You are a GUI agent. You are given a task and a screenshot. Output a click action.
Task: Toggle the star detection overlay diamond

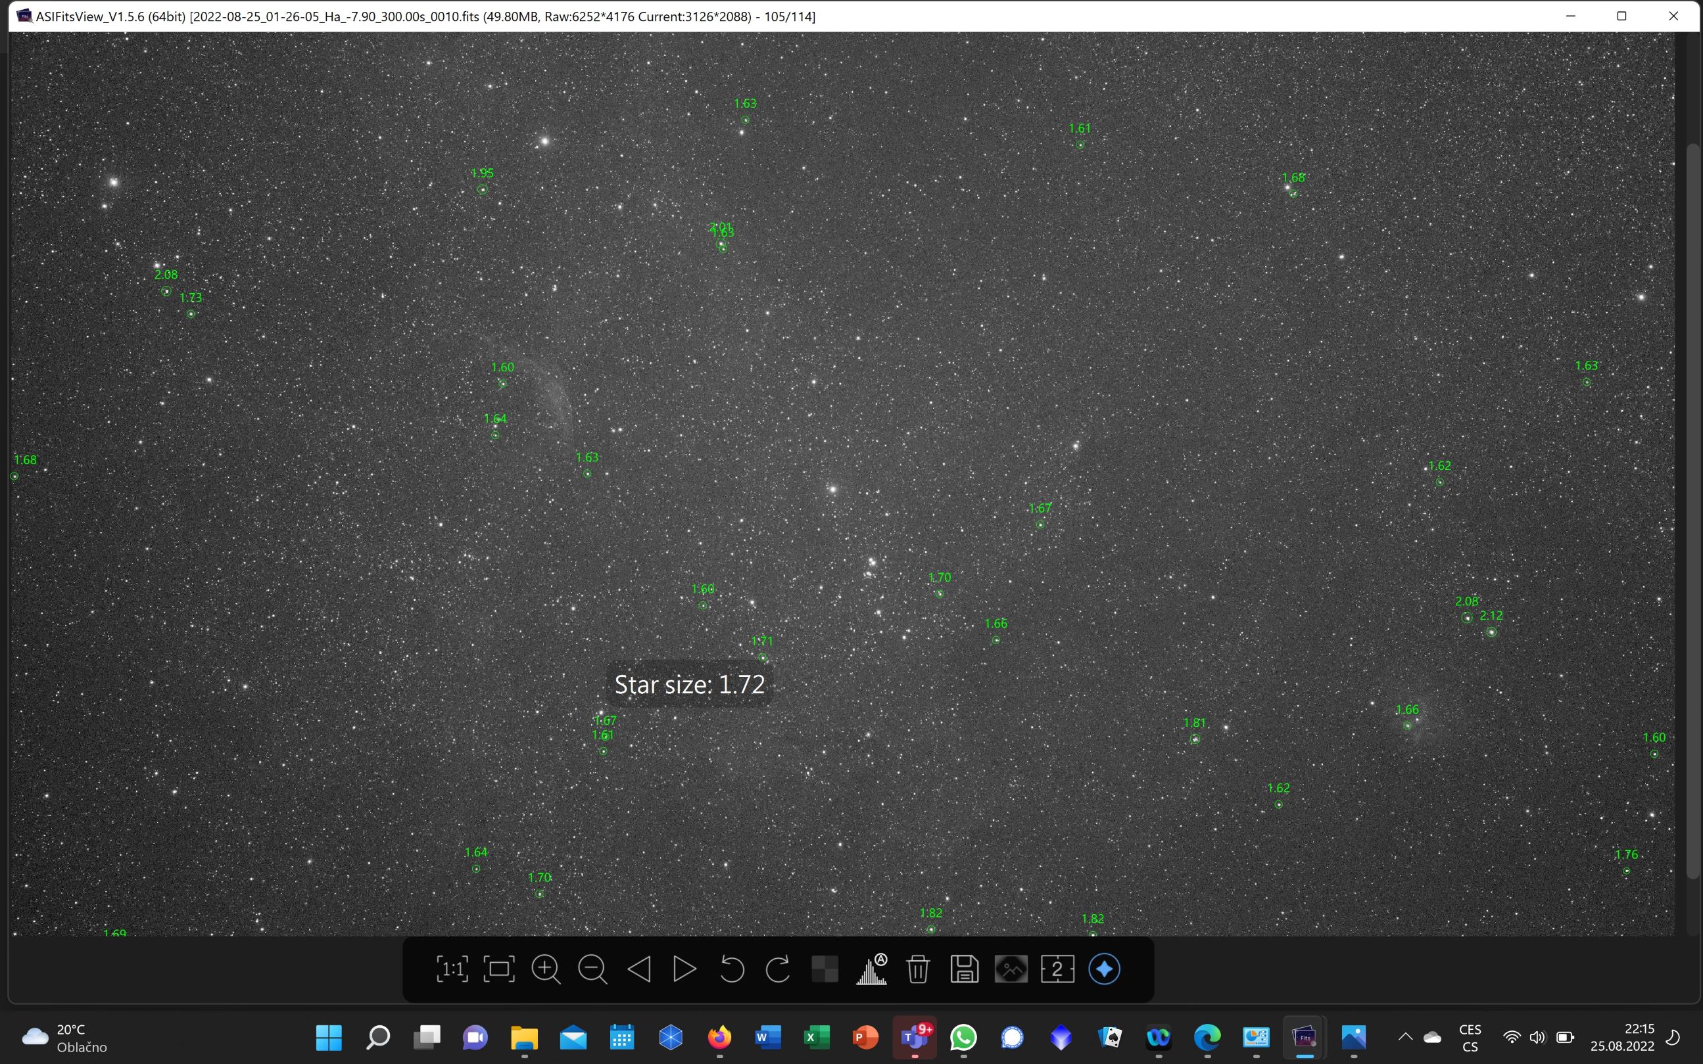point(1103,969)
